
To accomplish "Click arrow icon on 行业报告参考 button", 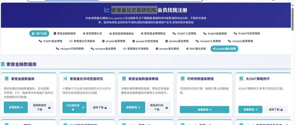I will tap(83, 107).
